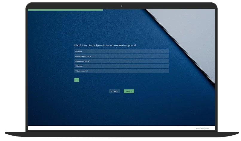Image resolution: width=241 pixels, height=141 pixels.
Task: Pick the Einmal pro Woche radio circle
Action: point(76,61)
